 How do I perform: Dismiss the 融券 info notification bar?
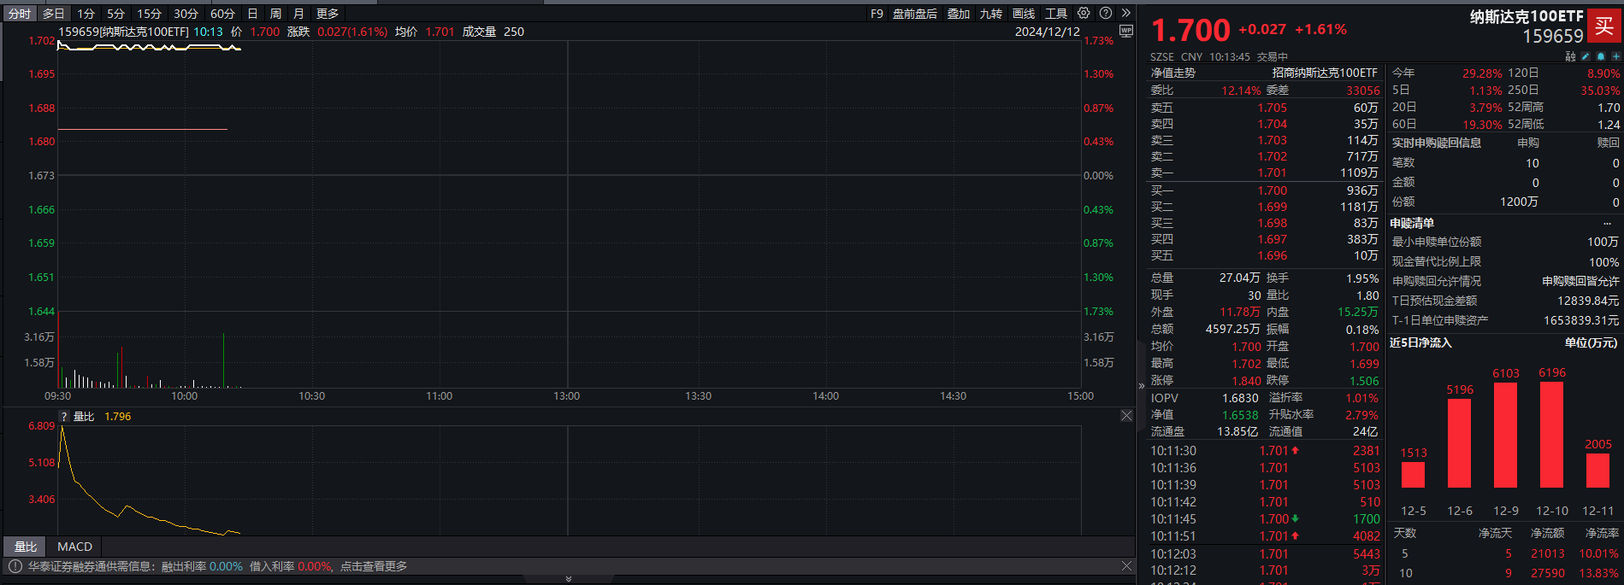tap(1126, 566)
